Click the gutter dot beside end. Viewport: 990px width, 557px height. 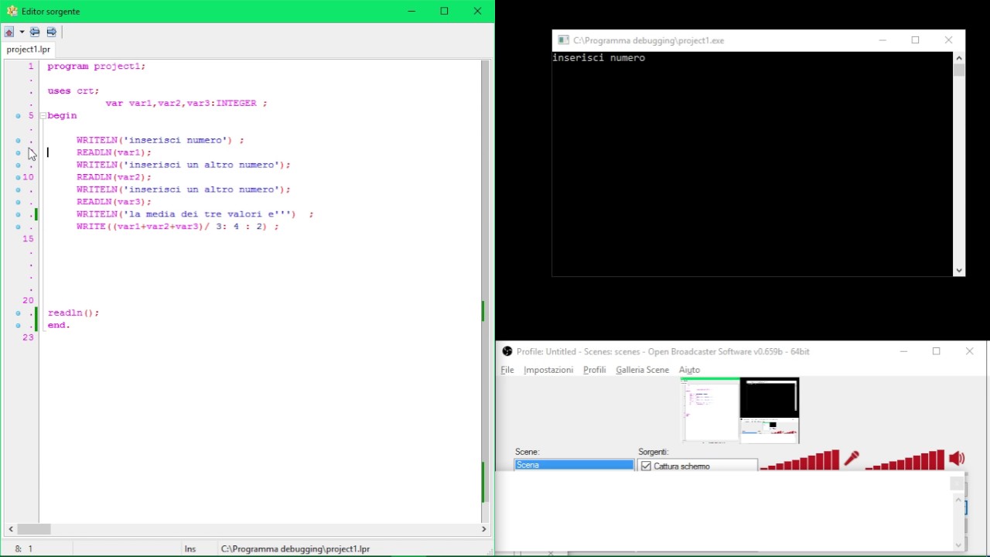pos(18,326)
